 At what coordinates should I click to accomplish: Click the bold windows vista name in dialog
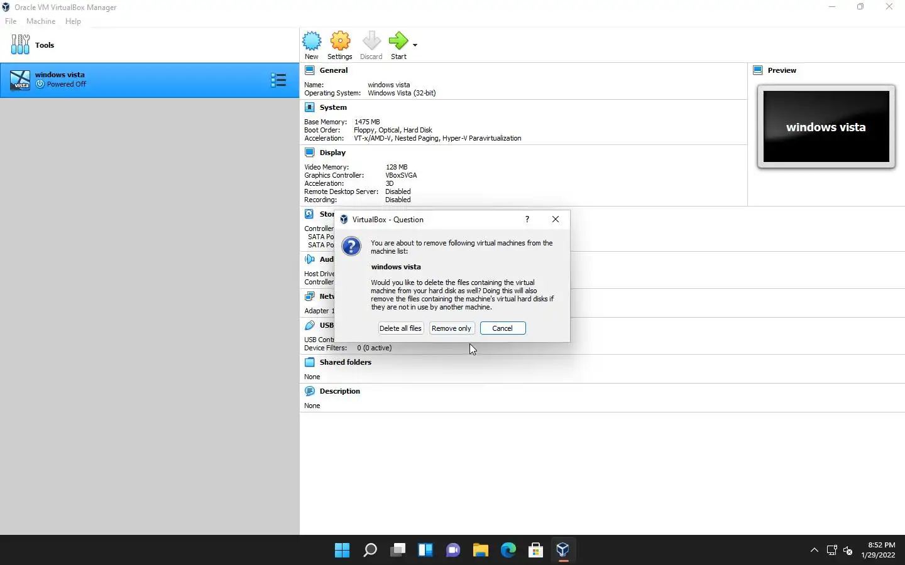point(396,267)
